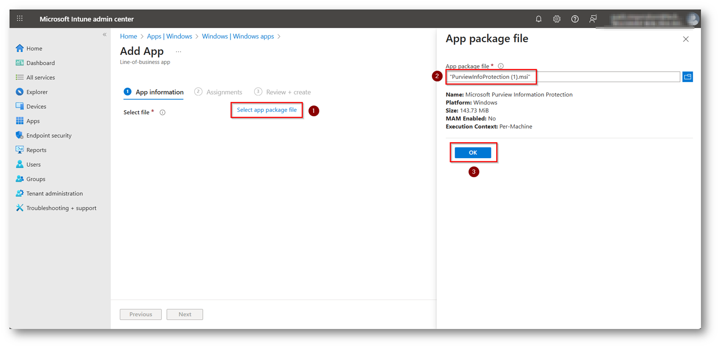Click the App package file info icon
Screen dimensions: 720x348
501,66
